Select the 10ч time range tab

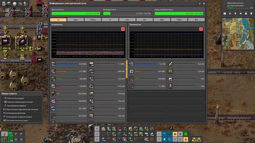click(127, 20)
